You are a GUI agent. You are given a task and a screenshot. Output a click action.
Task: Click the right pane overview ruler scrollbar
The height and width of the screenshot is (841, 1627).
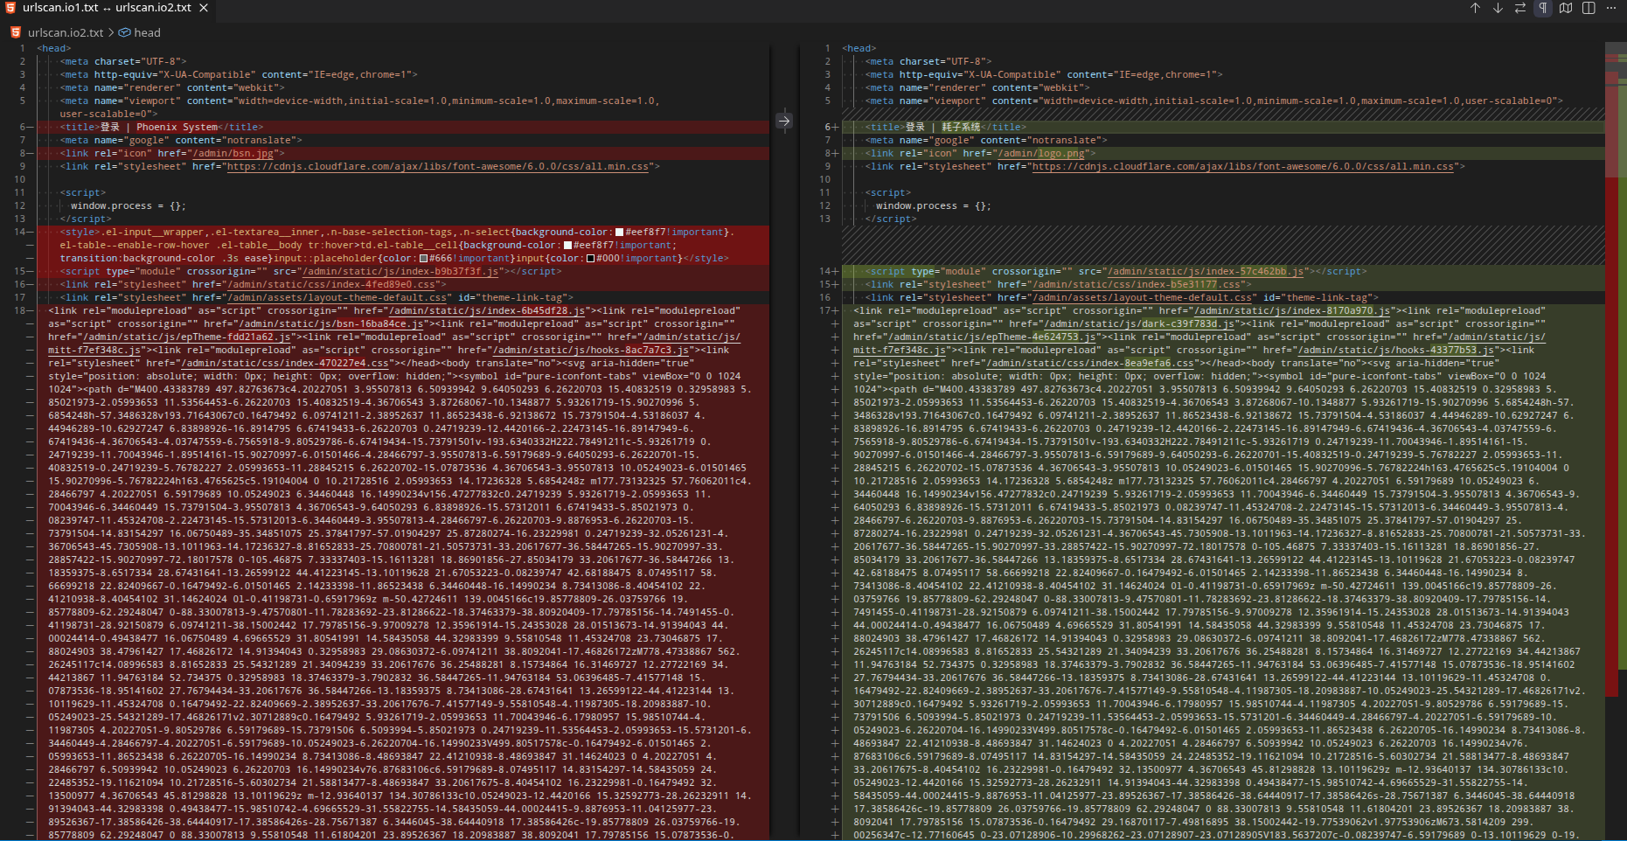[x=1616, y=441]
